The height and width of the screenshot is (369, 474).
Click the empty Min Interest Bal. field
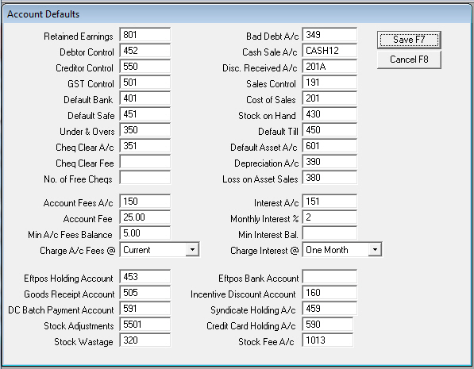pos(329,233)
